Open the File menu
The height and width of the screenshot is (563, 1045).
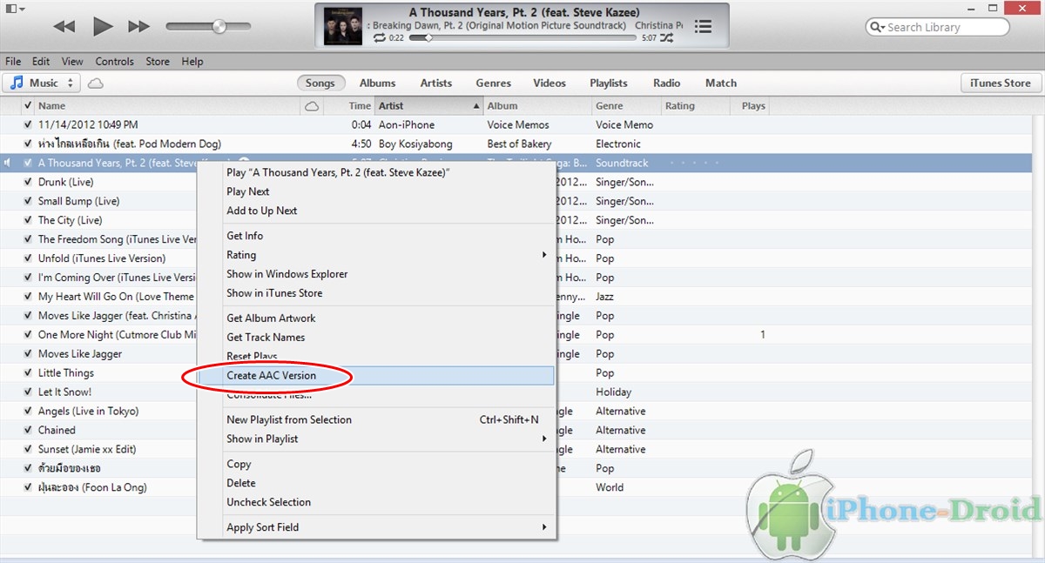(13, 62)
